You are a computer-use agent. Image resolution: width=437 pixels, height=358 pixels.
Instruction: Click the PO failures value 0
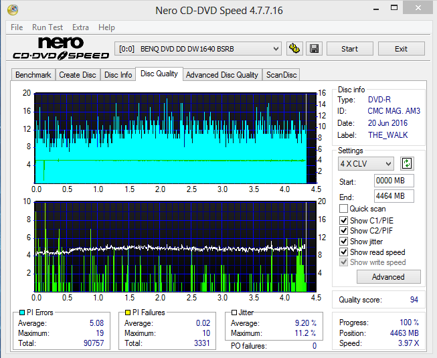(315, 346)
